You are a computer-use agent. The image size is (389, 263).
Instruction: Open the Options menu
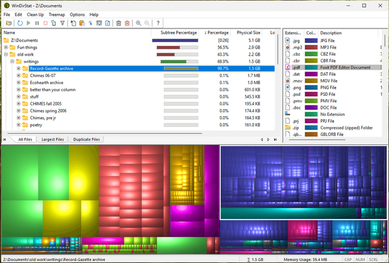[x=77, y=15]
